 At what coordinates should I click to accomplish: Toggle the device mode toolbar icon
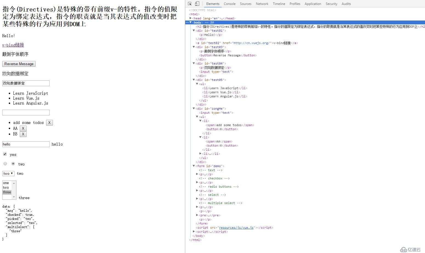197,4
